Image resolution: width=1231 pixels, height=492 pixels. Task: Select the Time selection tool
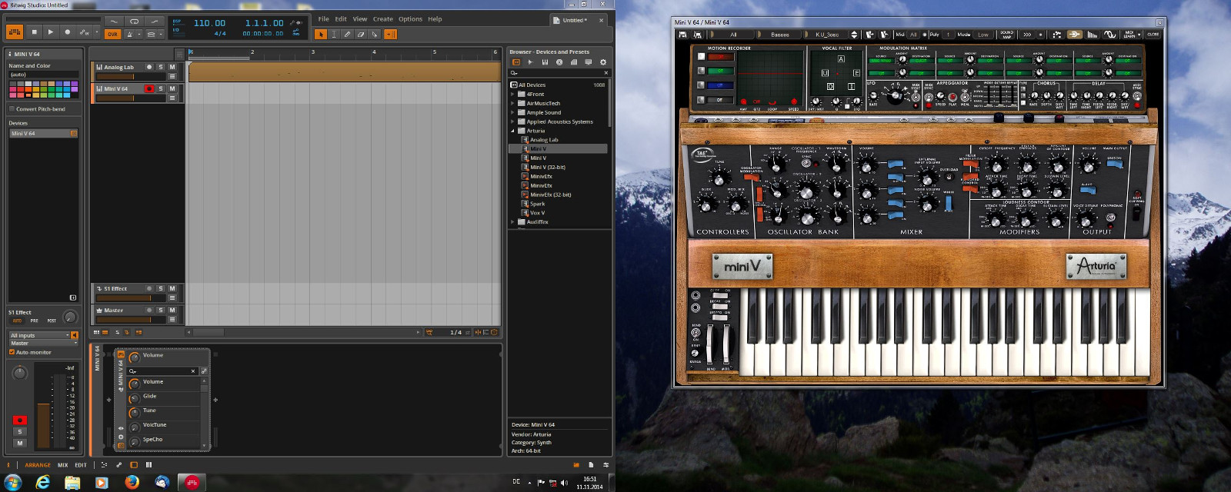[x=334, y=34]
